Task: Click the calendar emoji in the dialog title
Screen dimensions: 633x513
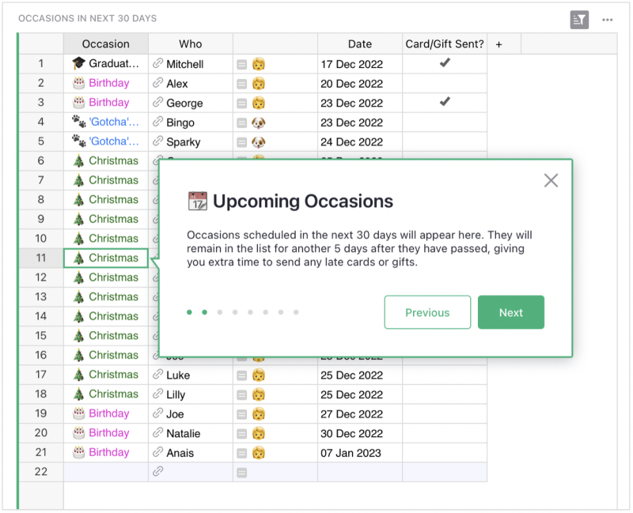Action: [195, 201]
